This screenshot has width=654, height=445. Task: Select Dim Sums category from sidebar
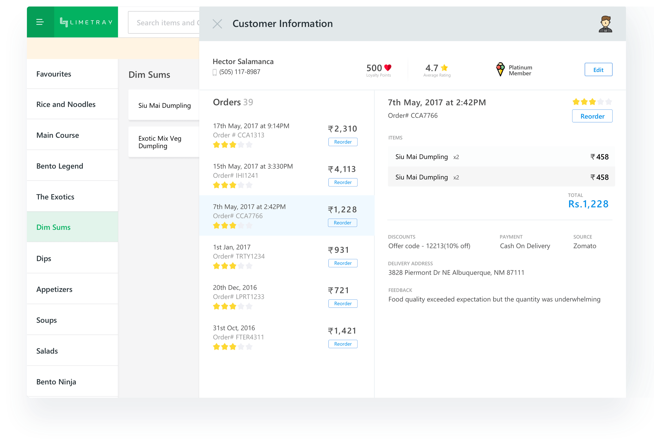coord(73,227)
